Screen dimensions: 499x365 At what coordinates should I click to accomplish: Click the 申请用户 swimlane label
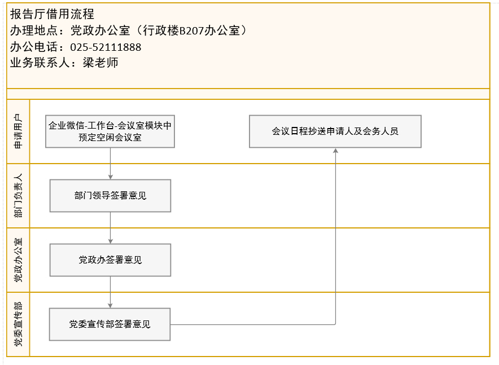[19, 131]
